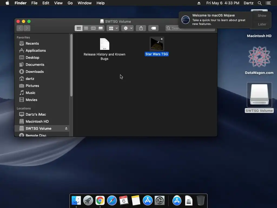Click the Welcome to macOS Mojave notification
This screenshot has width=277, height=208.
click(216, 19)
